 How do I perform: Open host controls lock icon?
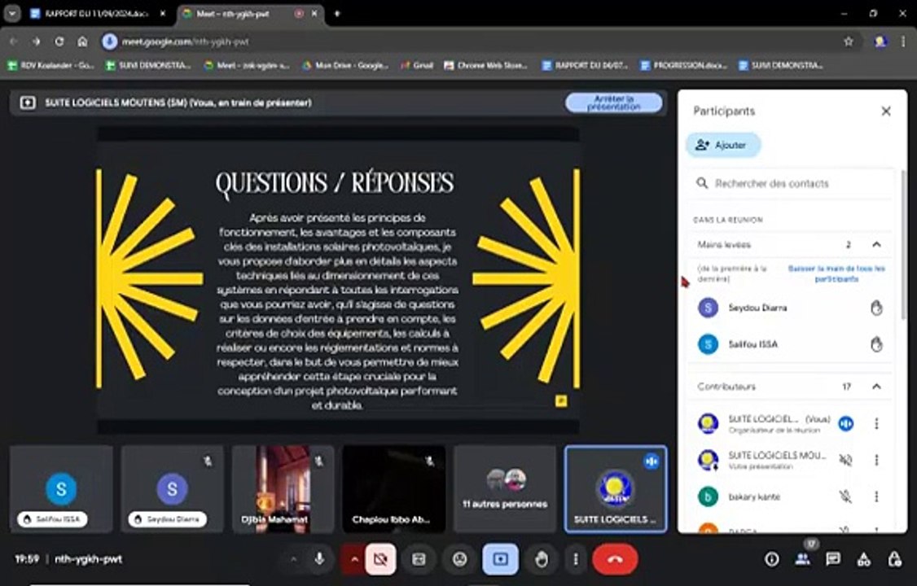[x=894, y=559]
